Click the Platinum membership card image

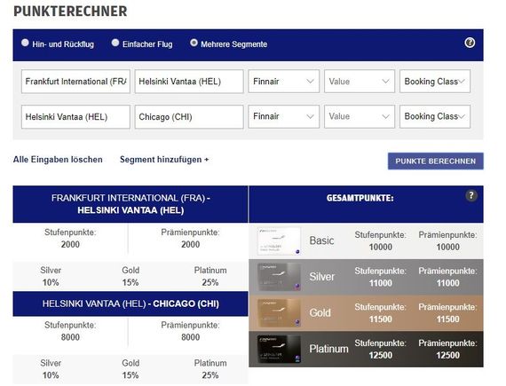(279, 349)
